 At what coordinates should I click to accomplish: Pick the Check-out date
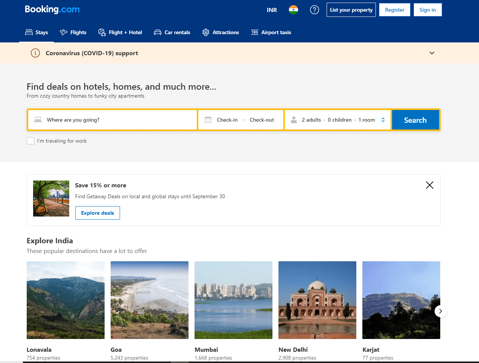click(x=262, y=120)
